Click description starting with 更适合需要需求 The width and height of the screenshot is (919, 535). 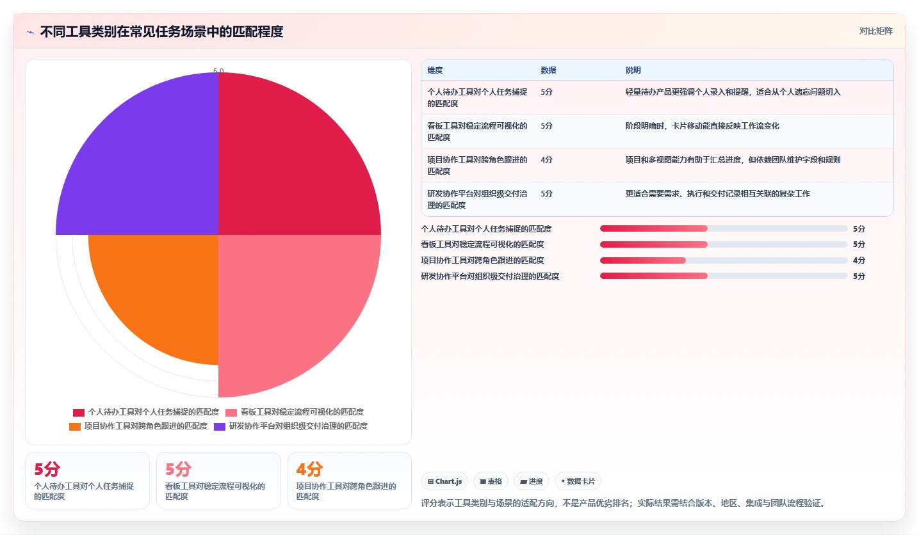coord(718,194)
